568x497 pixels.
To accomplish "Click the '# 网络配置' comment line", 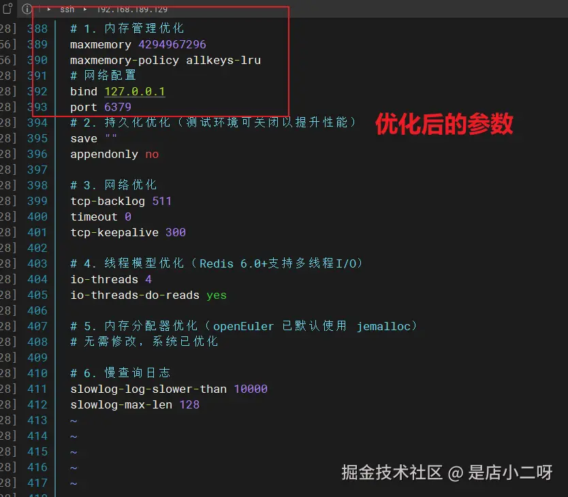I will [x=104, y=76].
